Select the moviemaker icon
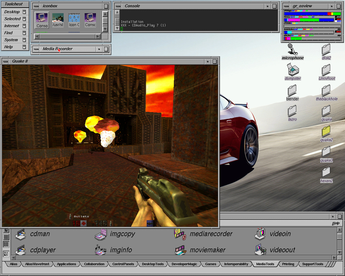Screen dimensions: 345x276 click(180, 250)
